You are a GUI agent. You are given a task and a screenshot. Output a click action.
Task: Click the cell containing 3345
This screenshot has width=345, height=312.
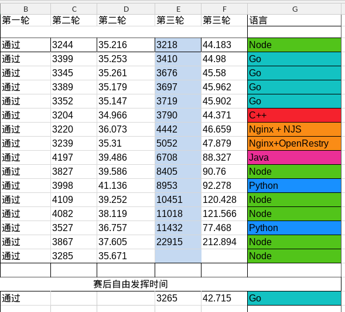click(x=74, y=73)
